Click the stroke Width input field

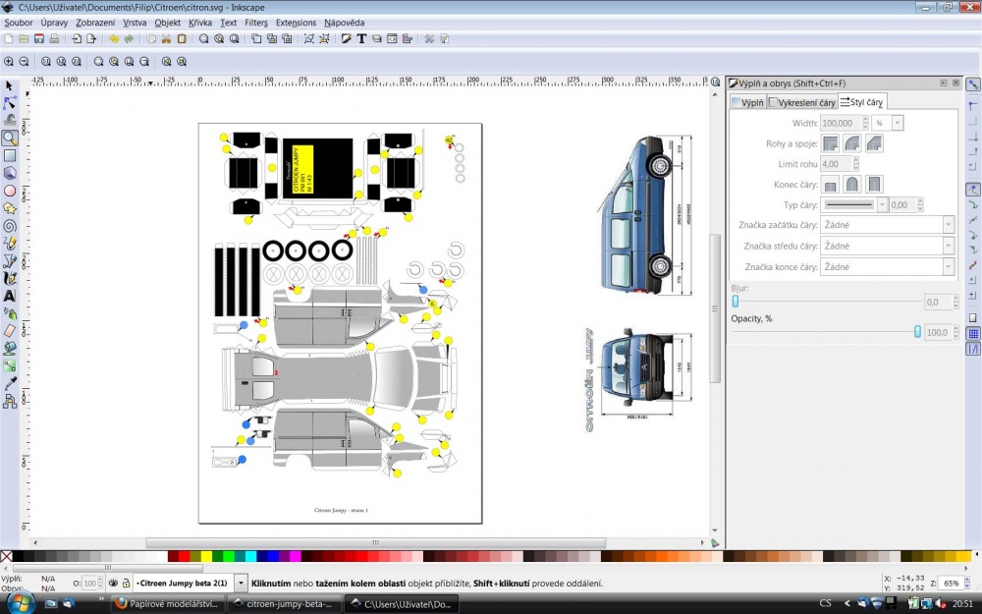click(x=842, y=123)
